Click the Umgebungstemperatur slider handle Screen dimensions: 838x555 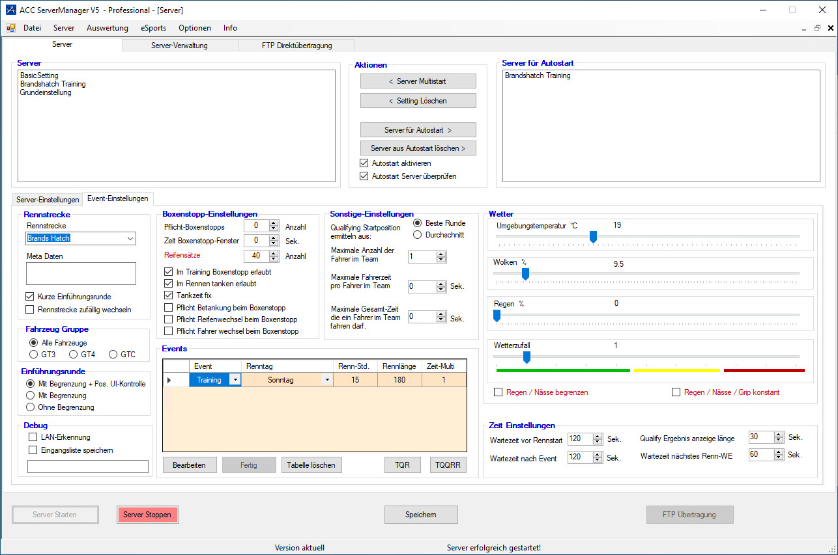pos(593,237)
